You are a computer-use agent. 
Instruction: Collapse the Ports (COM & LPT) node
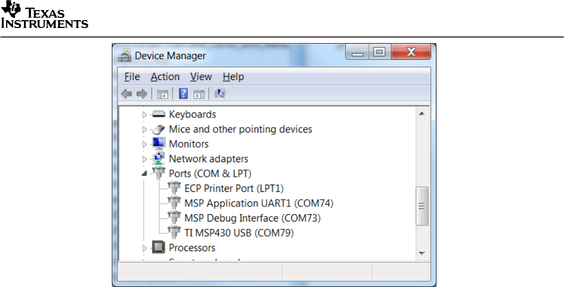point(145,174)
